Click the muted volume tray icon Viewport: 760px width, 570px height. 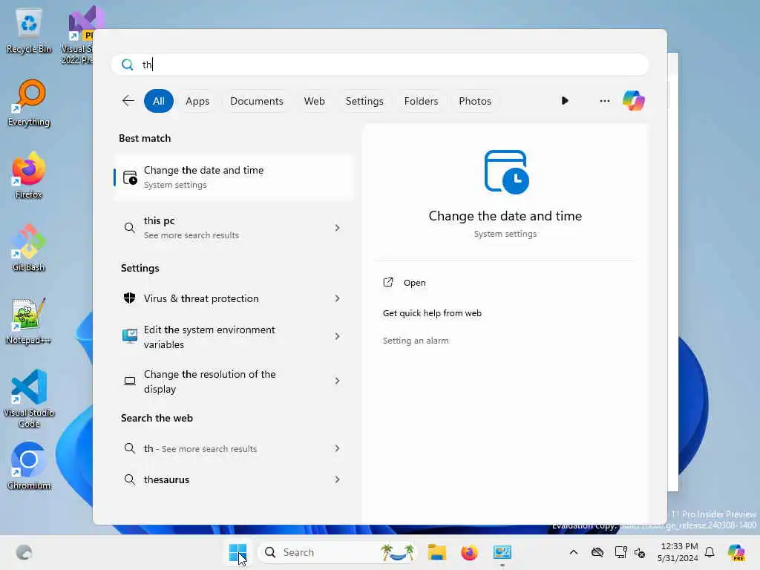click(x=640, y=552)
